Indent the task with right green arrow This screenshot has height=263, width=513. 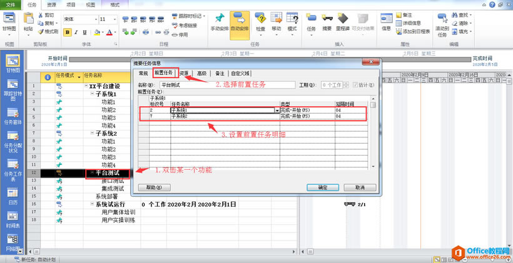tap(133, 32)
